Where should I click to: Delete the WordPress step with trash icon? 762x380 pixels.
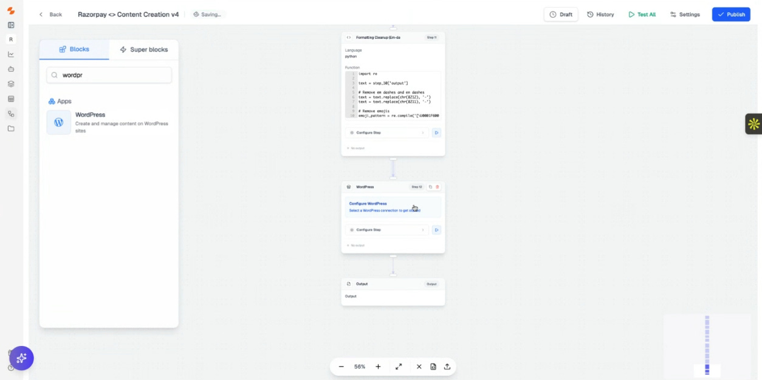438,187
